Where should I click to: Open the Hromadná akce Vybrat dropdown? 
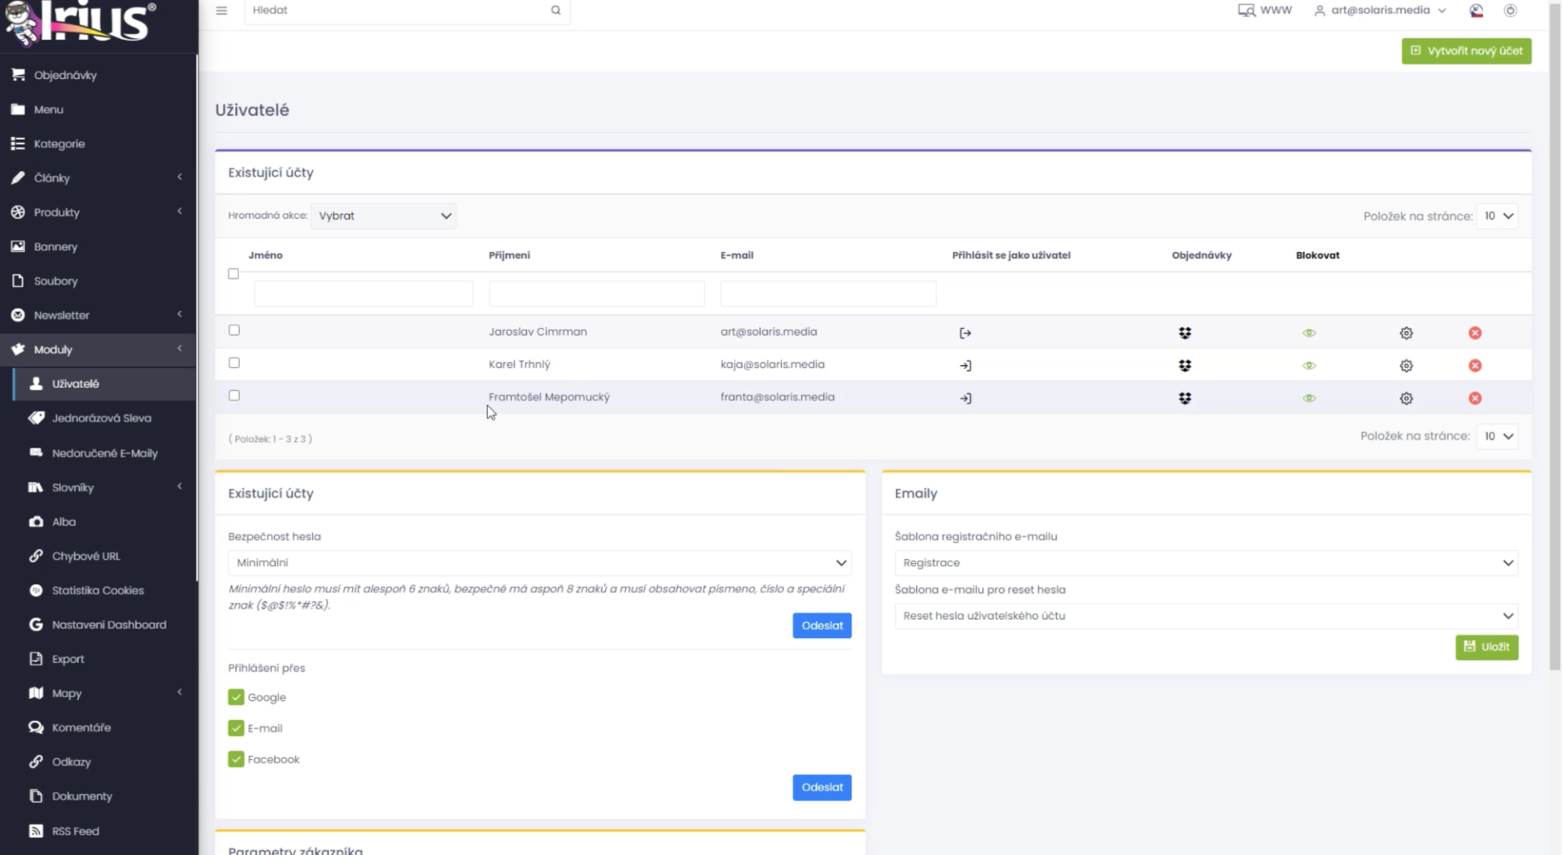click(x=383, y=216)
